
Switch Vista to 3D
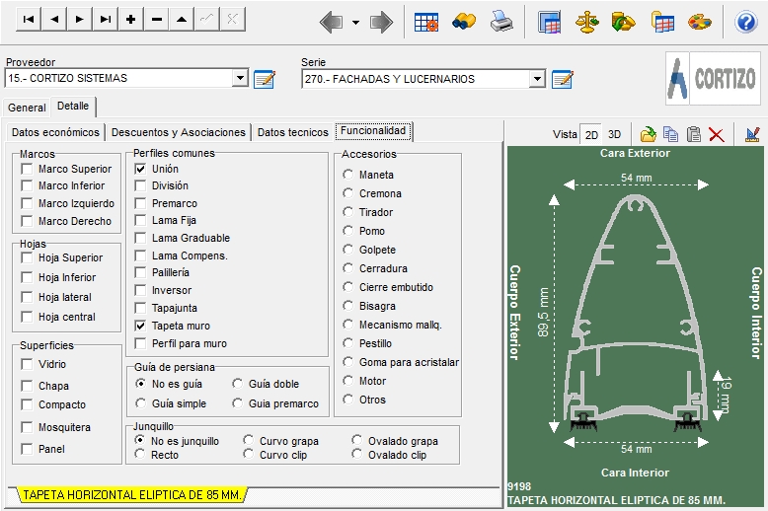(x=614, y=134)
